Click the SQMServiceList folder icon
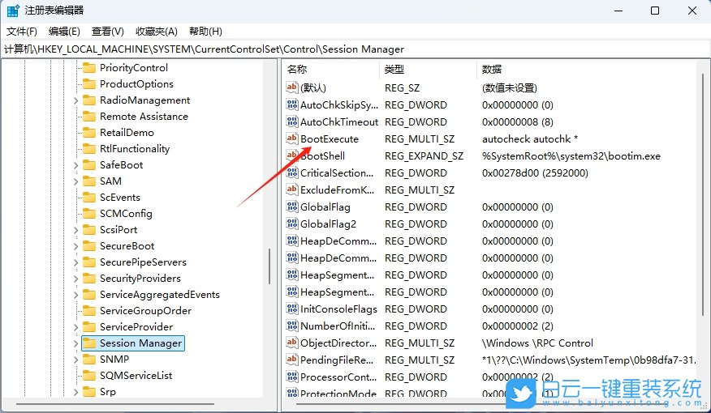The width and height of the screenshot is (711, 413). coord(89,376)
